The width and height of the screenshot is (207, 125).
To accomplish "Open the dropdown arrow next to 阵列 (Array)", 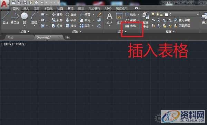I will 93,26.
